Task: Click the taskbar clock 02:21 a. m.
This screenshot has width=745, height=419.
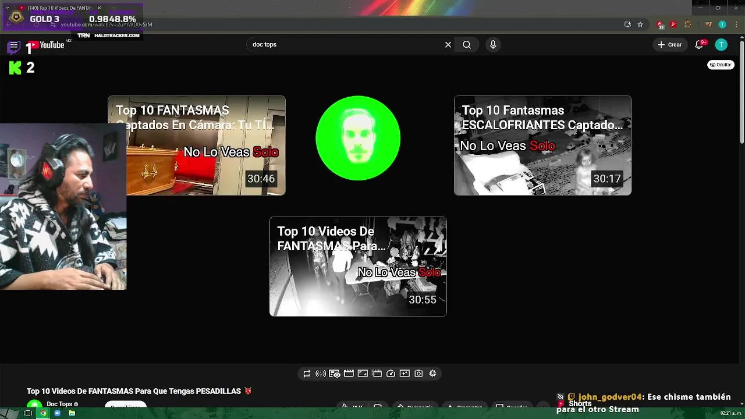Action: coord(731,413)
